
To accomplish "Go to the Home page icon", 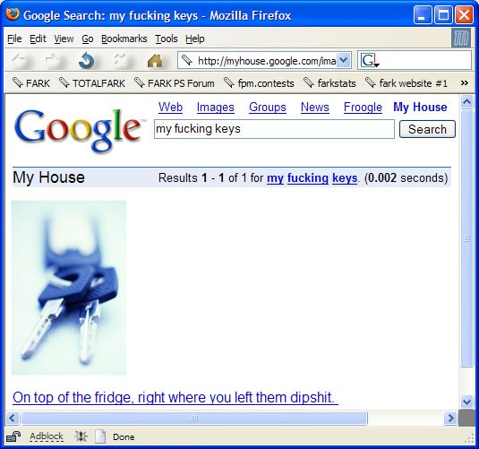I will (155, 61).
